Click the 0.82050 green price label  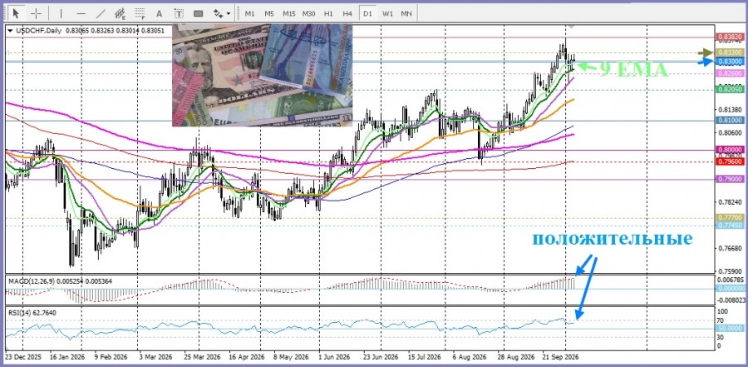pos(730,89)
